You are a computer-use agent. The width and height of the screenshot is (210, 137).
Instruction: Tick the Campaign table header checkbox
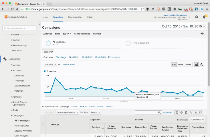point(43,124)
